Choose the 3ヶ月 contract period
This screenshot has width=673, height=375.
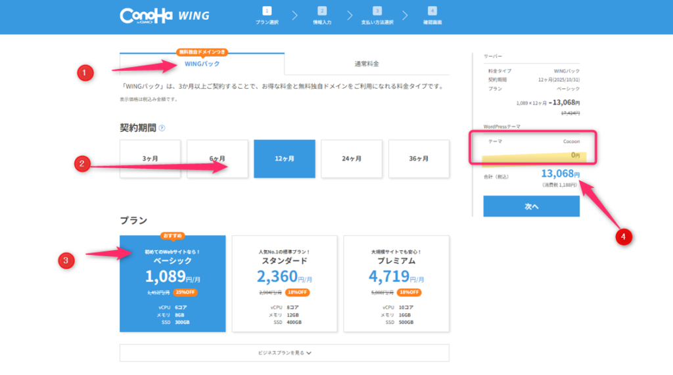151,159
